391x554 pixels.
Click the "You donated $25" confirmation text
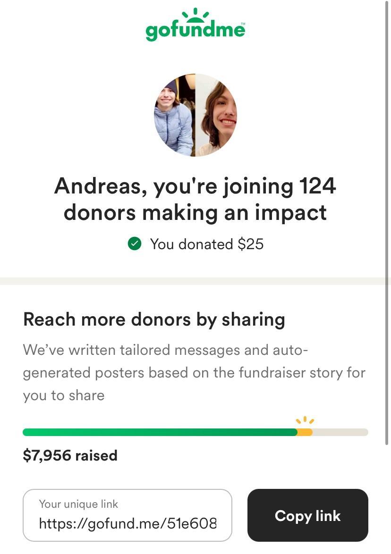pos(206,244)
